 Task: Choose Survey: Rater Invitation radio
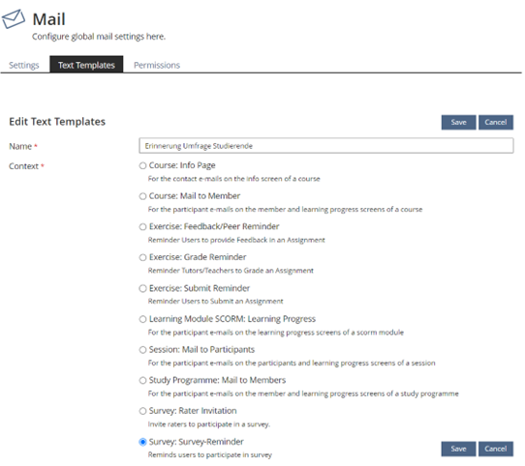pos(143,411)
